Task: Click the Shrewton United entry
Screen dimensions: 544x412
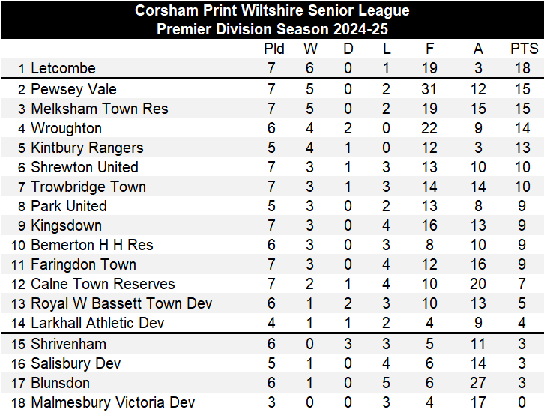Action: tap(84, 168)
